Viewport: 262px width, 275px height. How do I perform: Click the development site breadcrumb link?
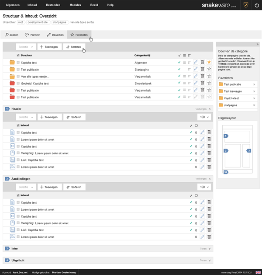[x=38, y=22]
